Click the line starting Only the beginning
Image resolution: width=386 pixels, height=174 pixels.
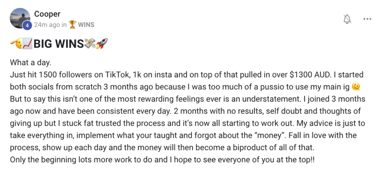tap(162, 160)
